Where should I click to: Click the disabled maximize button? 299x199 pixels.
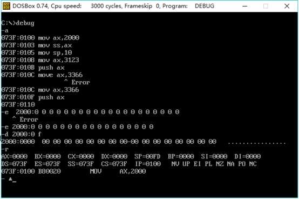tap(266, 6)
